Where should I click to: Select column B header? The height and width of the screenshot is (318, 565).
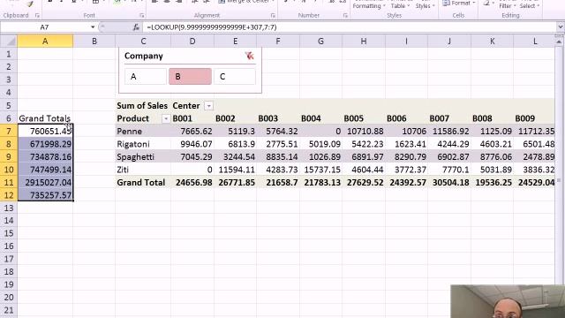click(x=94, y=42)
